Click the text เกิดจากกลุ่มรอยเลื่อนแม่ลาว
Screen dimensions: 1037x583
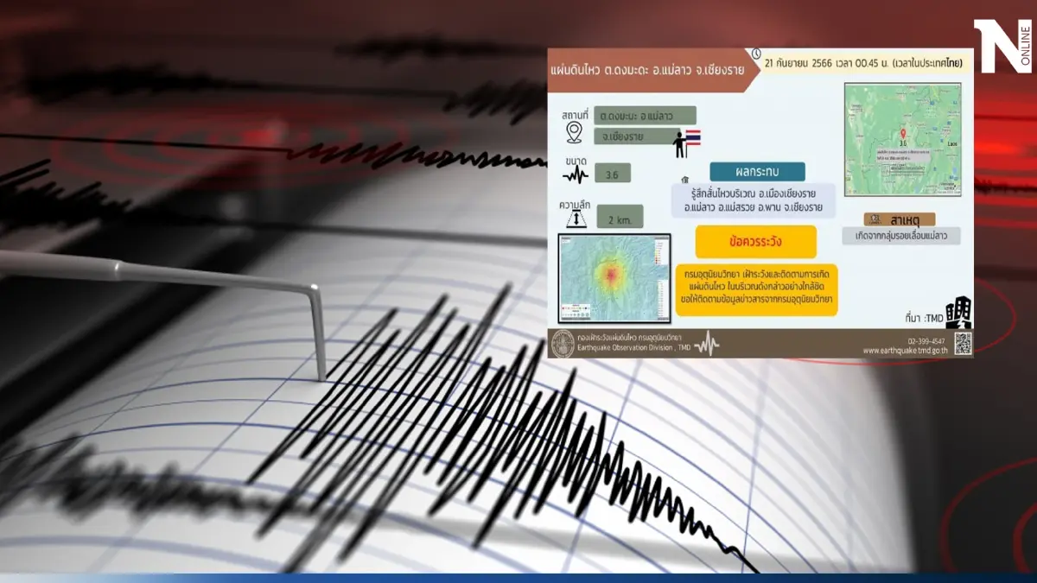coord(902,236)
